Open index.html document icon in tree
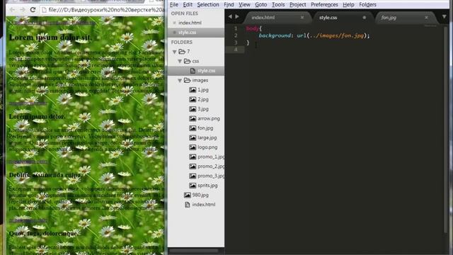453x255 pixels. [187, 205]
